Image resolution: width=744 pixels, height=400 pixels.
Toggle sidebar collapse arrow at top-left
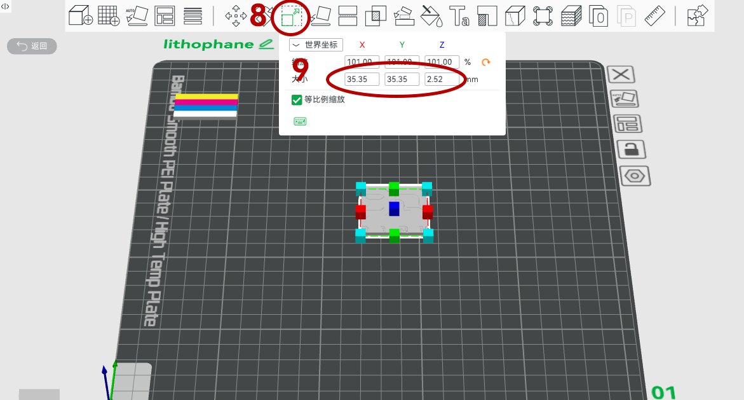[x=5, y=6]
